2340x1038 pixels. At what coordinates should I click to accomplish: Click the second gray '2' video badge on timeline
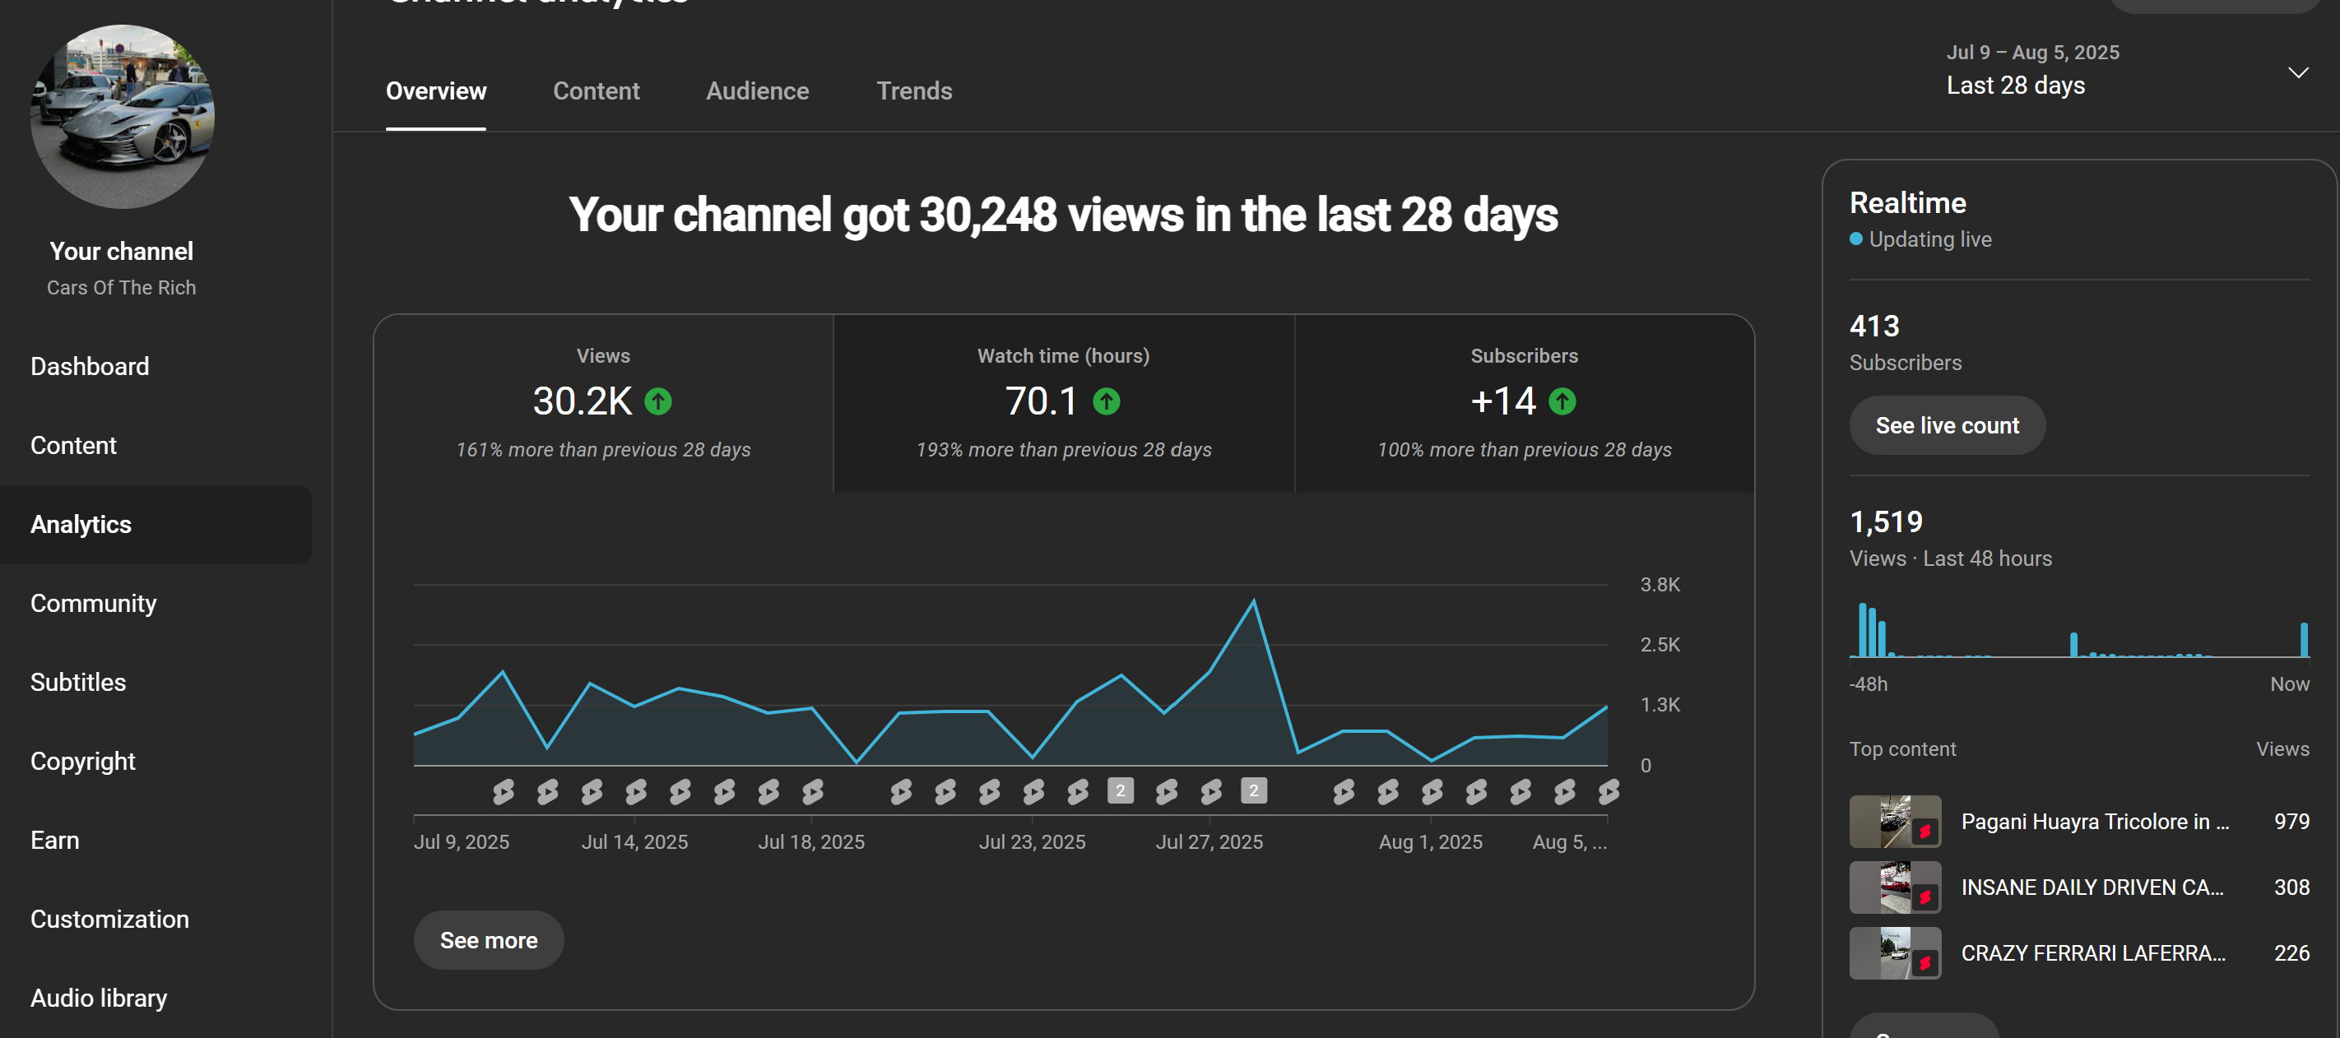click(1254, 791)
